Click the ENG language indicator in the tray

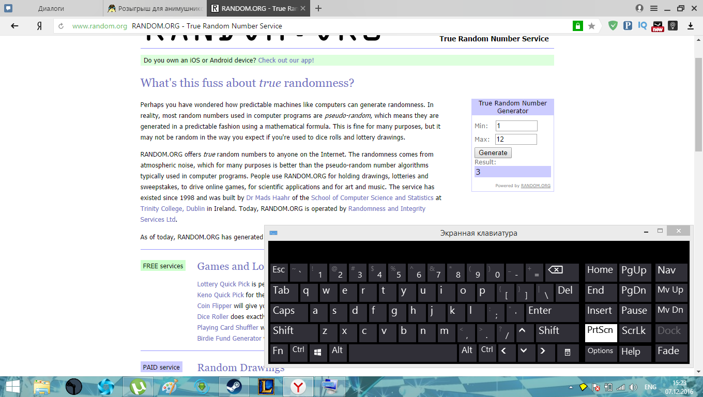pyautogui.click(x=650, y=387)
